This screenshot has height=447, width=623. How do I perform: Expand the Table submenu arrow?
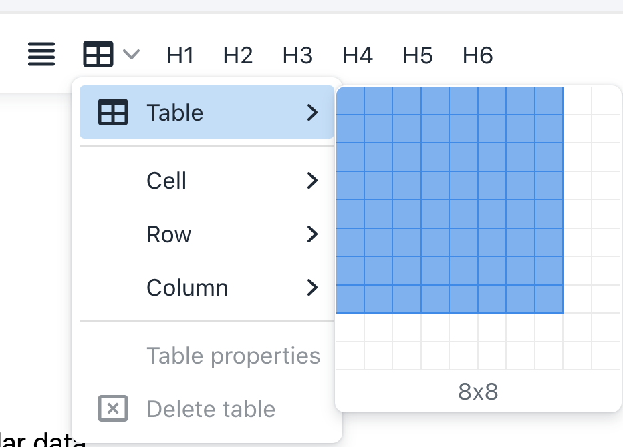tap(312, 112)
